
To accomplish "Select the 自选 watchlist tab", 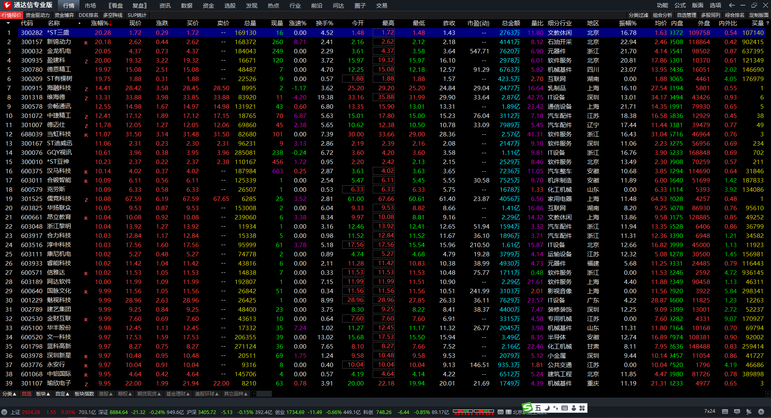I will [x=27, y=394].
